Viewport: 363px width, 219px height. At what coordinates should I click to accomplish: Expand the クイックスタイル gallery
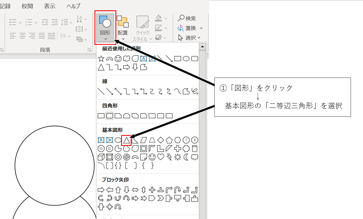pyautogui.click(x=143, y=28)
